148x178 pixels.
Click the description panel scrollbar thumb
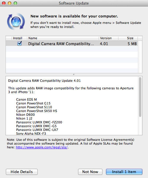pyautogui.click(x=140, y=97)
